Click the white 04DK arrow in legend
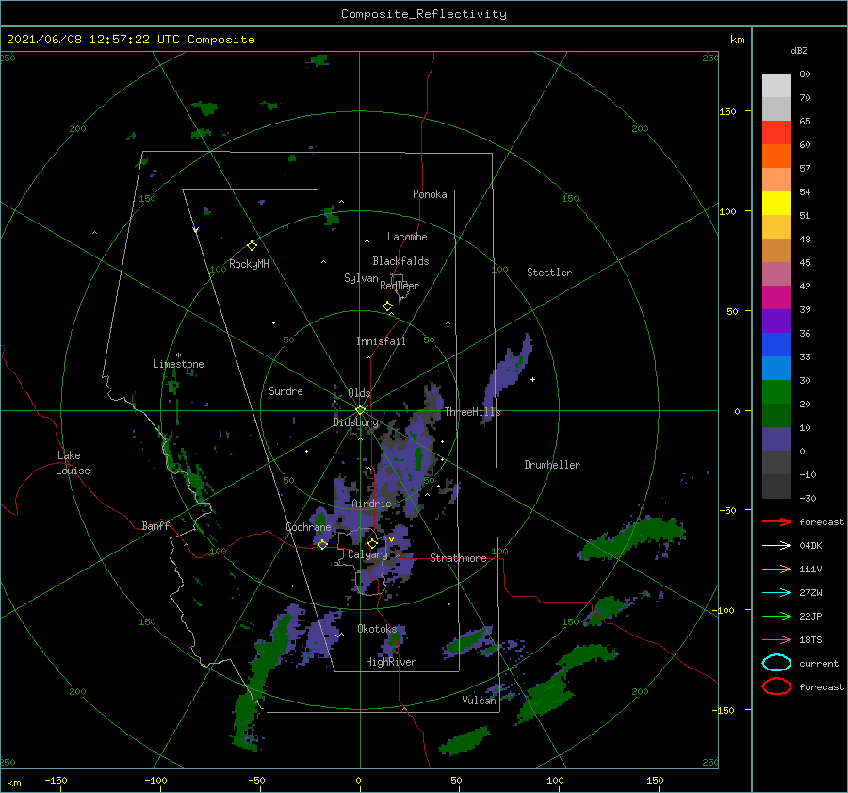Image resolution: width=848 pixels, height=793 pixels. (x=776, y=545)
